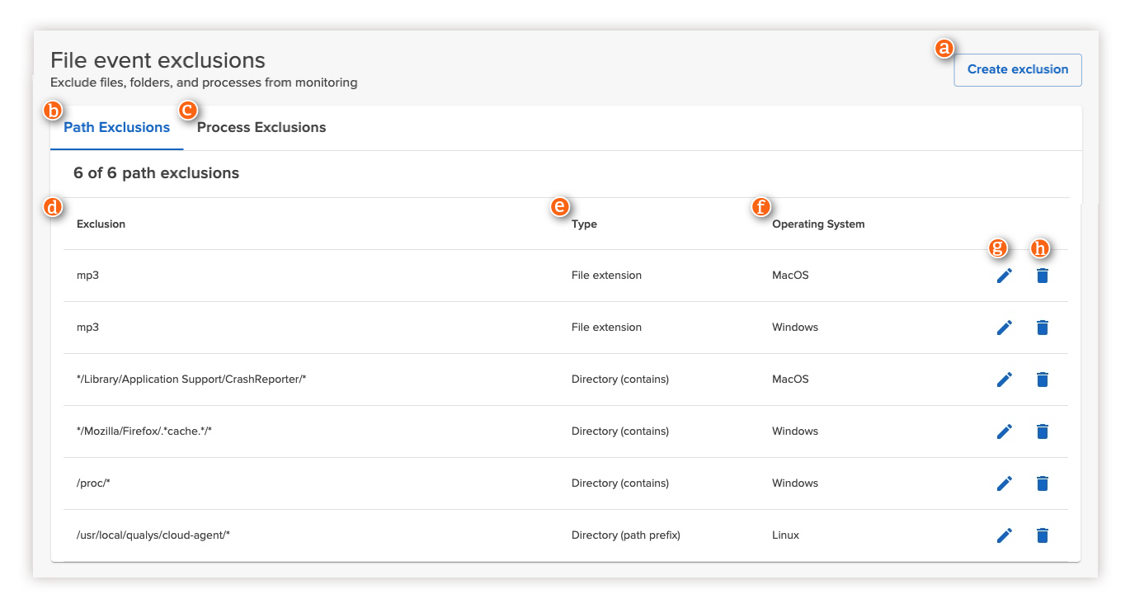
Task: Delete the qualys cloud-agent Linux exclusion
Action: 1043,535
